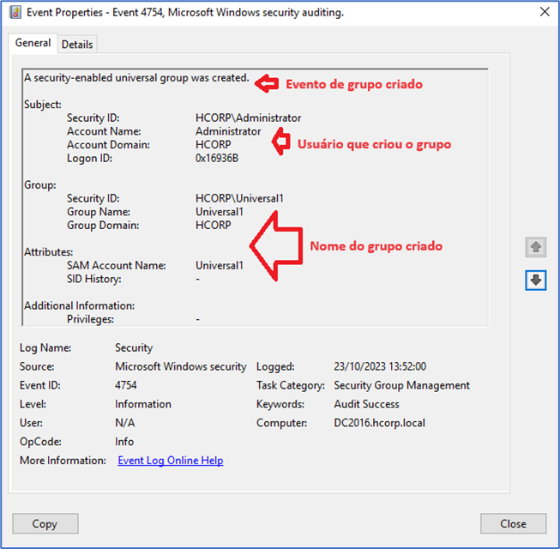The image size is (560, 549).
Task: Click the up arrow for previous event
Action: pyautogui.click(x=536, y=247)
